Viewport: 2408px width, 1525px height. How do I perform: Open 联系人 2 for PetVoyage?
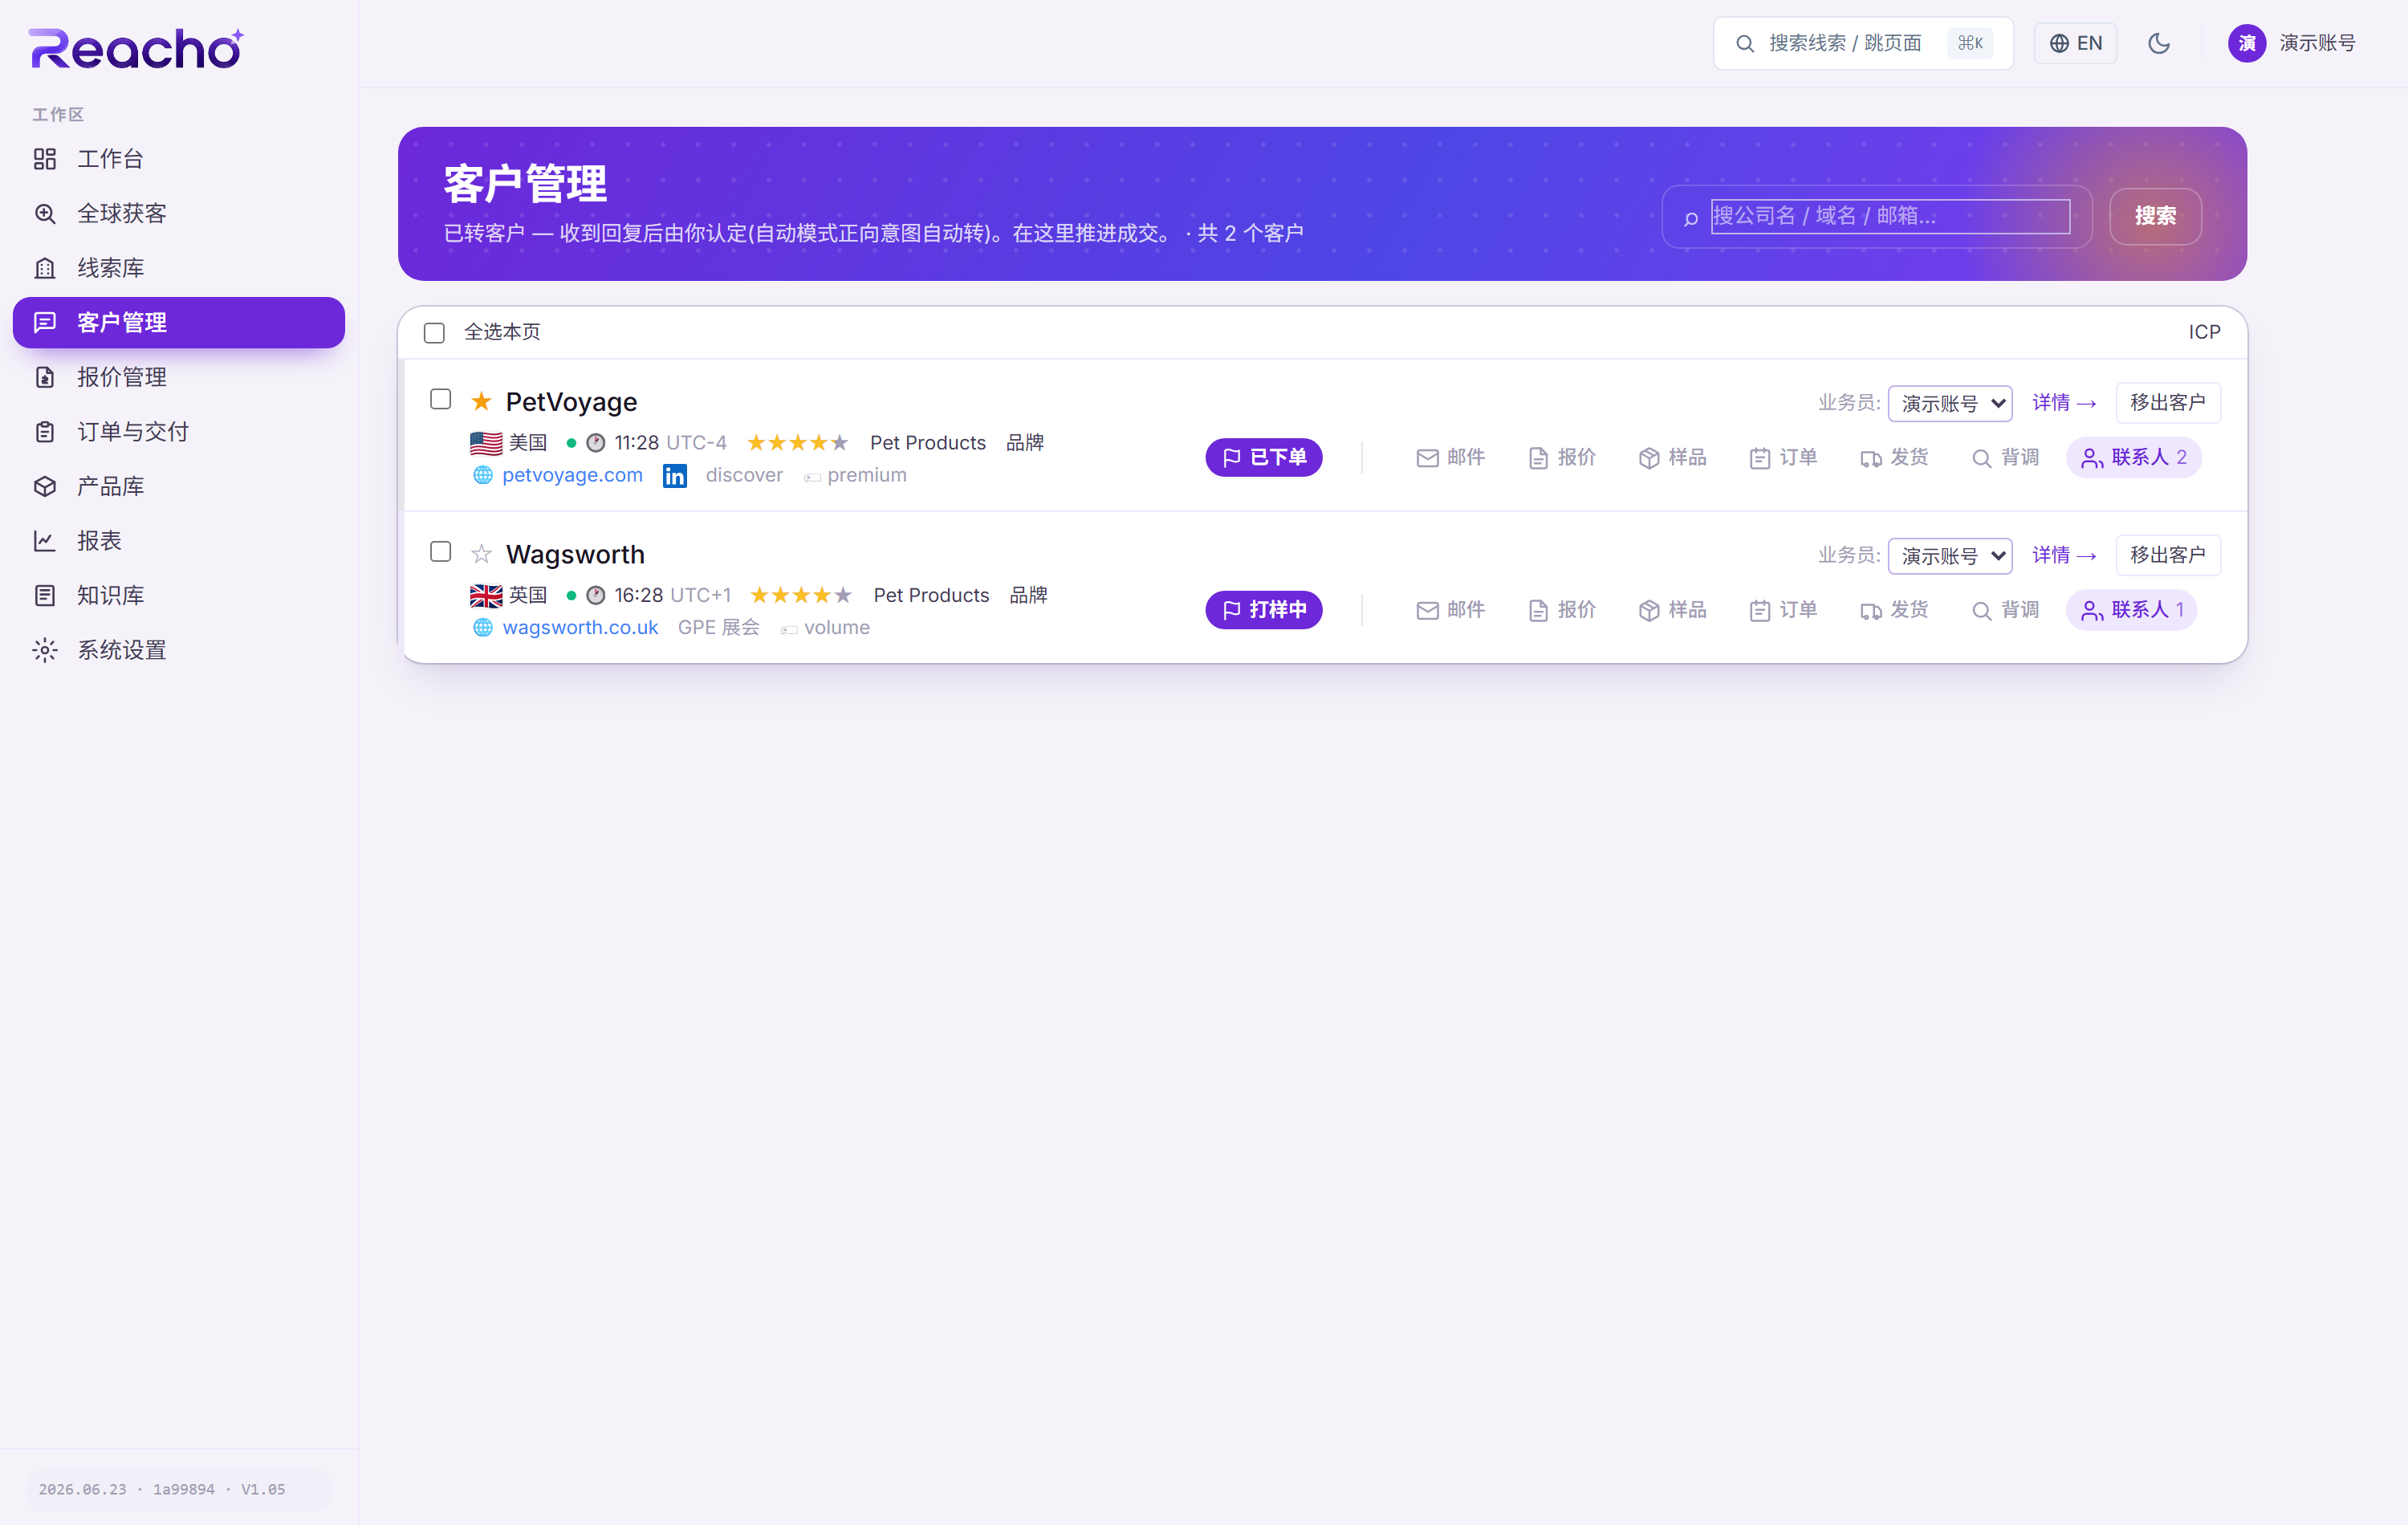pos(2134,457)
